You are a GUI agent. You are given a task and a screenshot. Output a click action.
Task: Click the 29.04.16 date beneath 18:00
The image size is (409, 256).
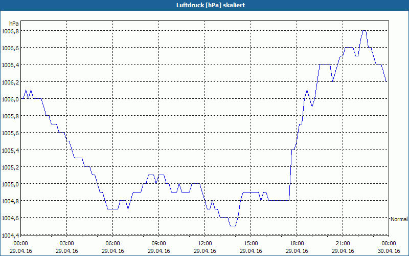pyautogui.click(x=297, y=251)
